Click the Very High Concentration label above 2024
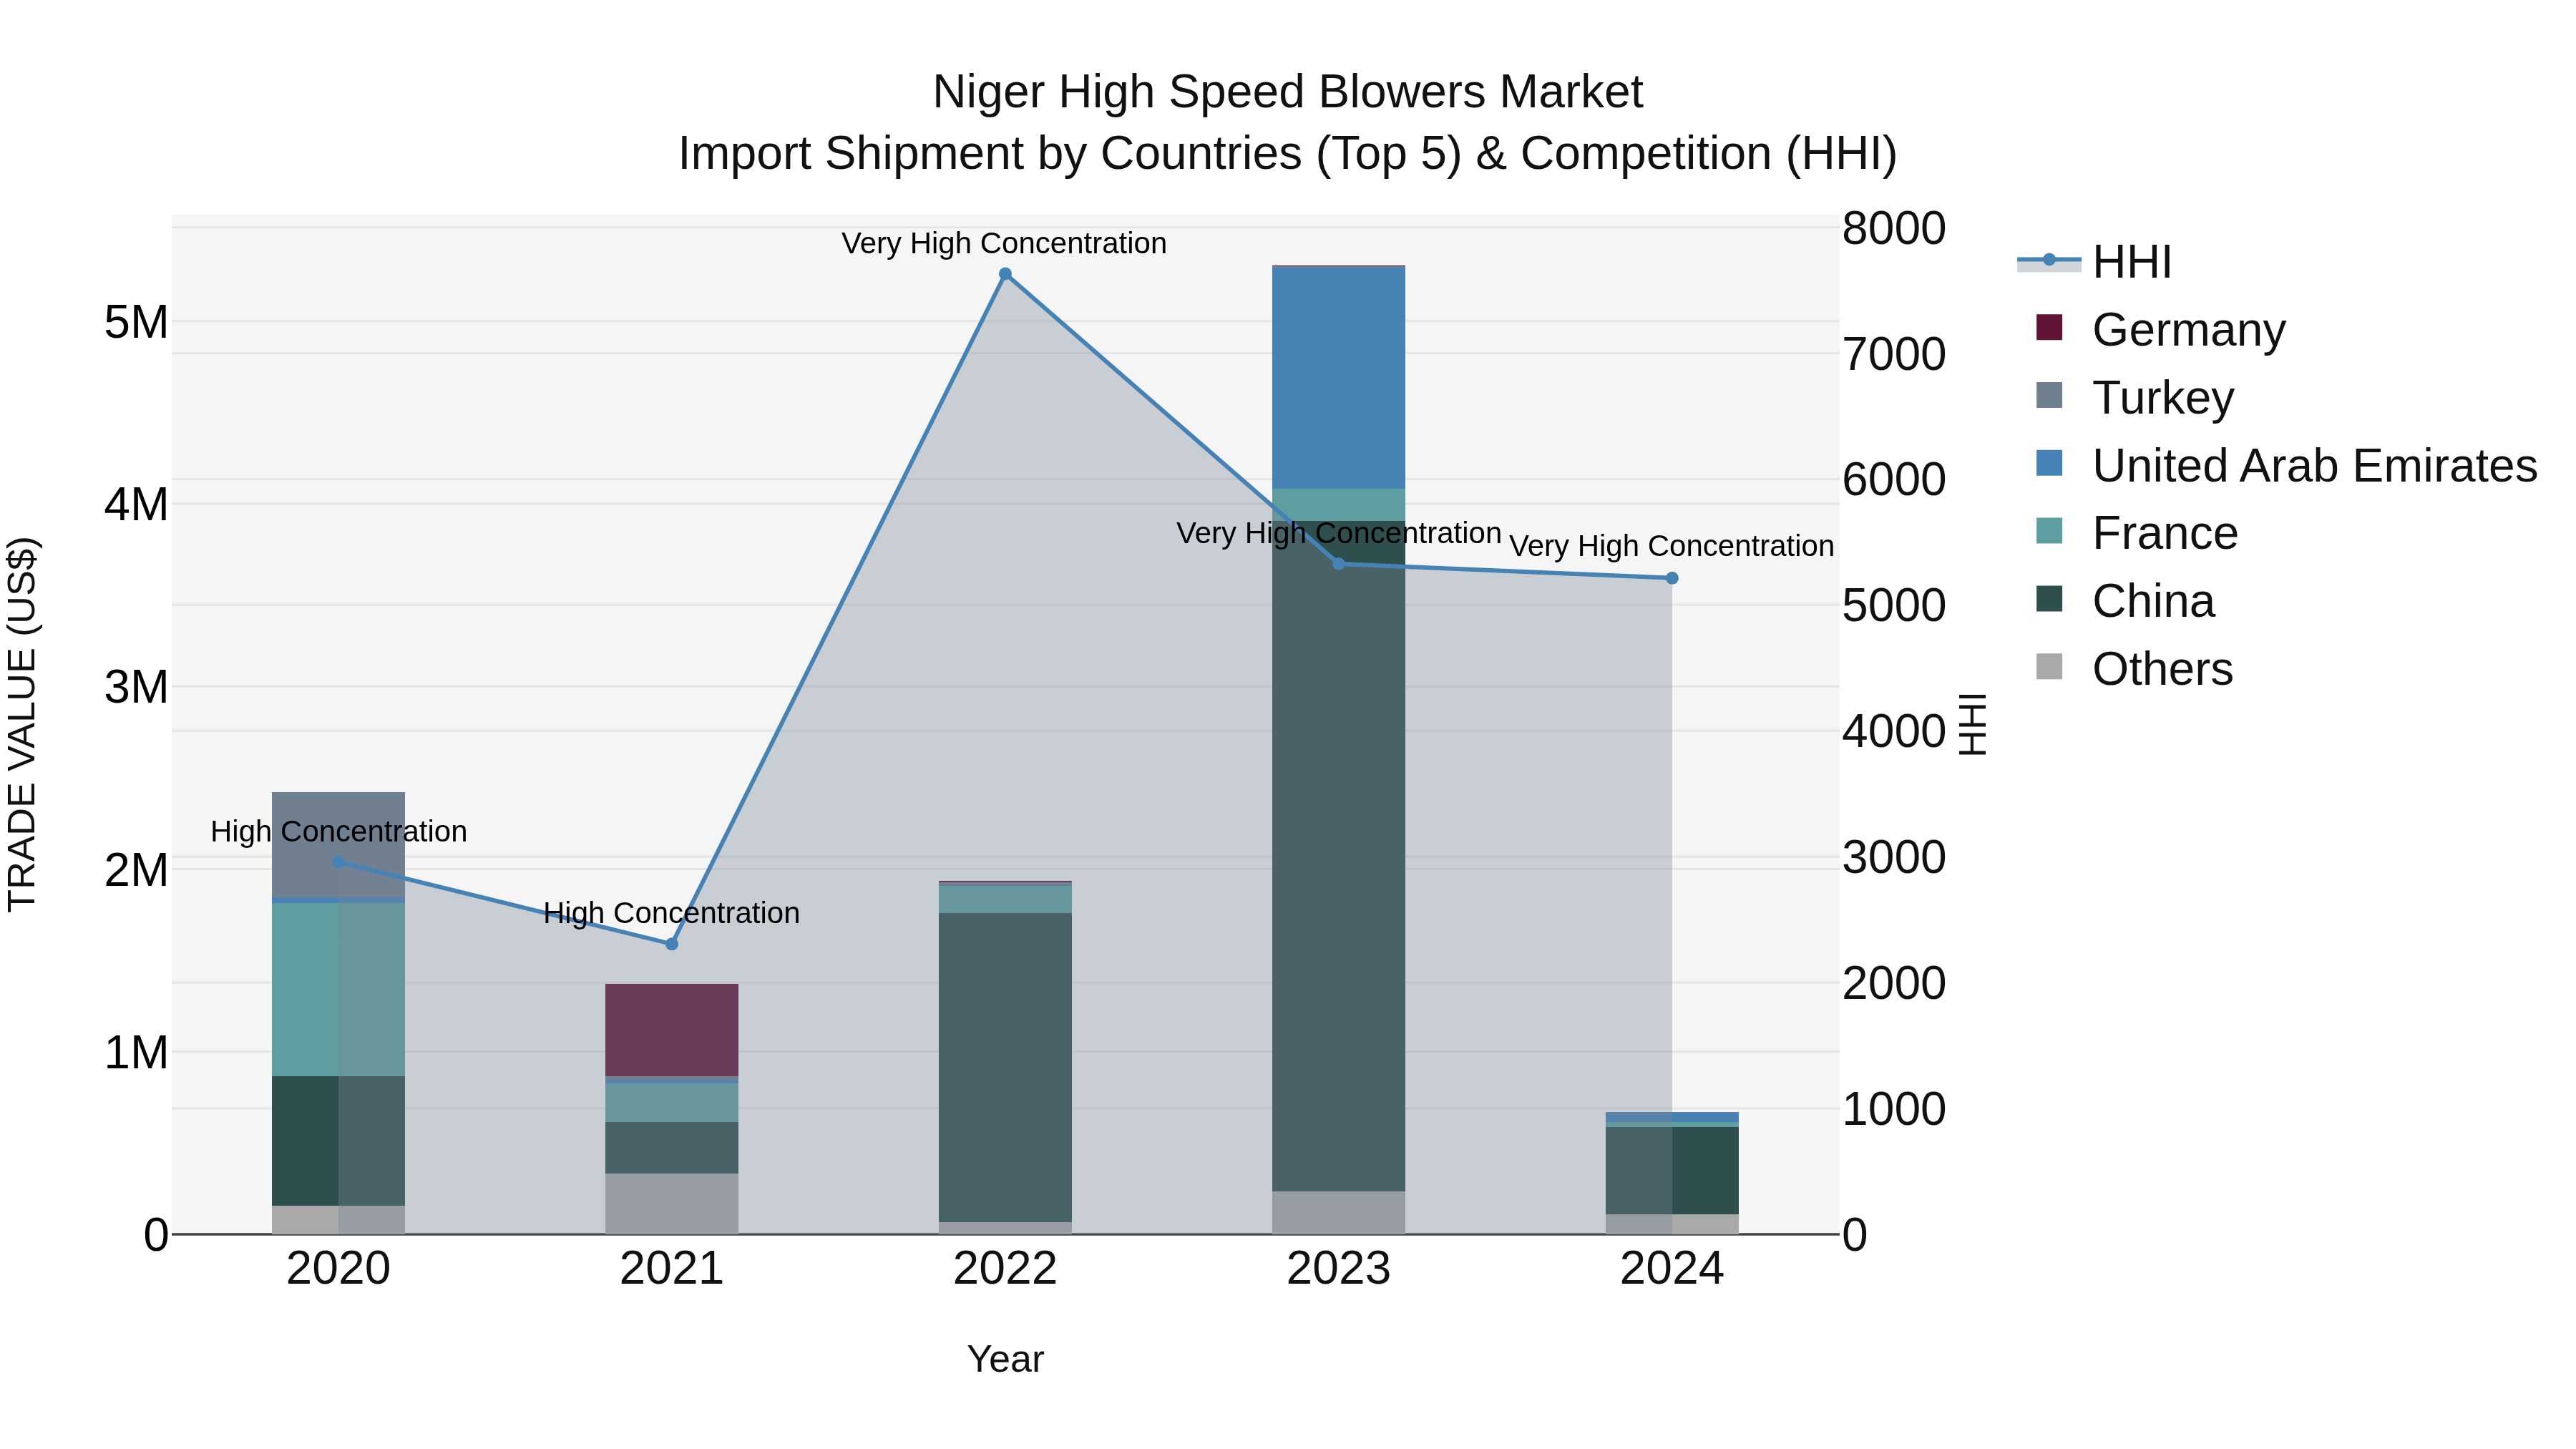 coord(1672,546)
